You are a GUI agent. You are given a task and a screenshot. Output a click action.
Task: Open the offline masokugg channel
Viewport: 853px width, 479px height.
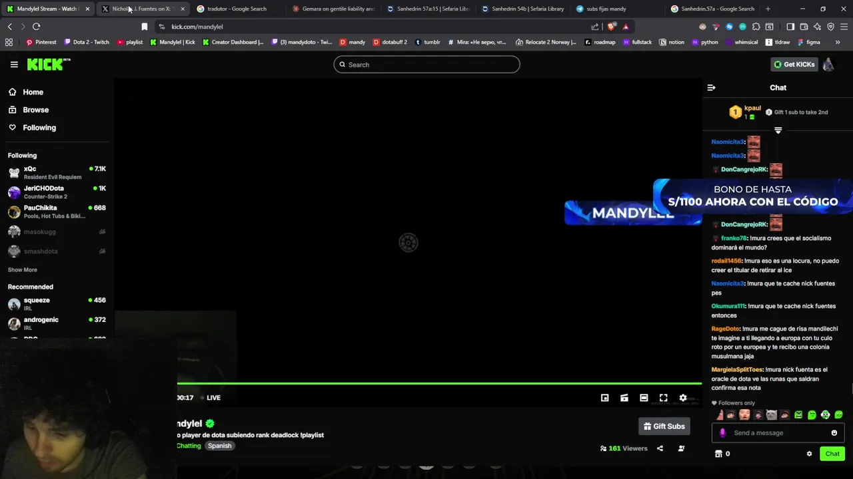(x=57, y=232)
